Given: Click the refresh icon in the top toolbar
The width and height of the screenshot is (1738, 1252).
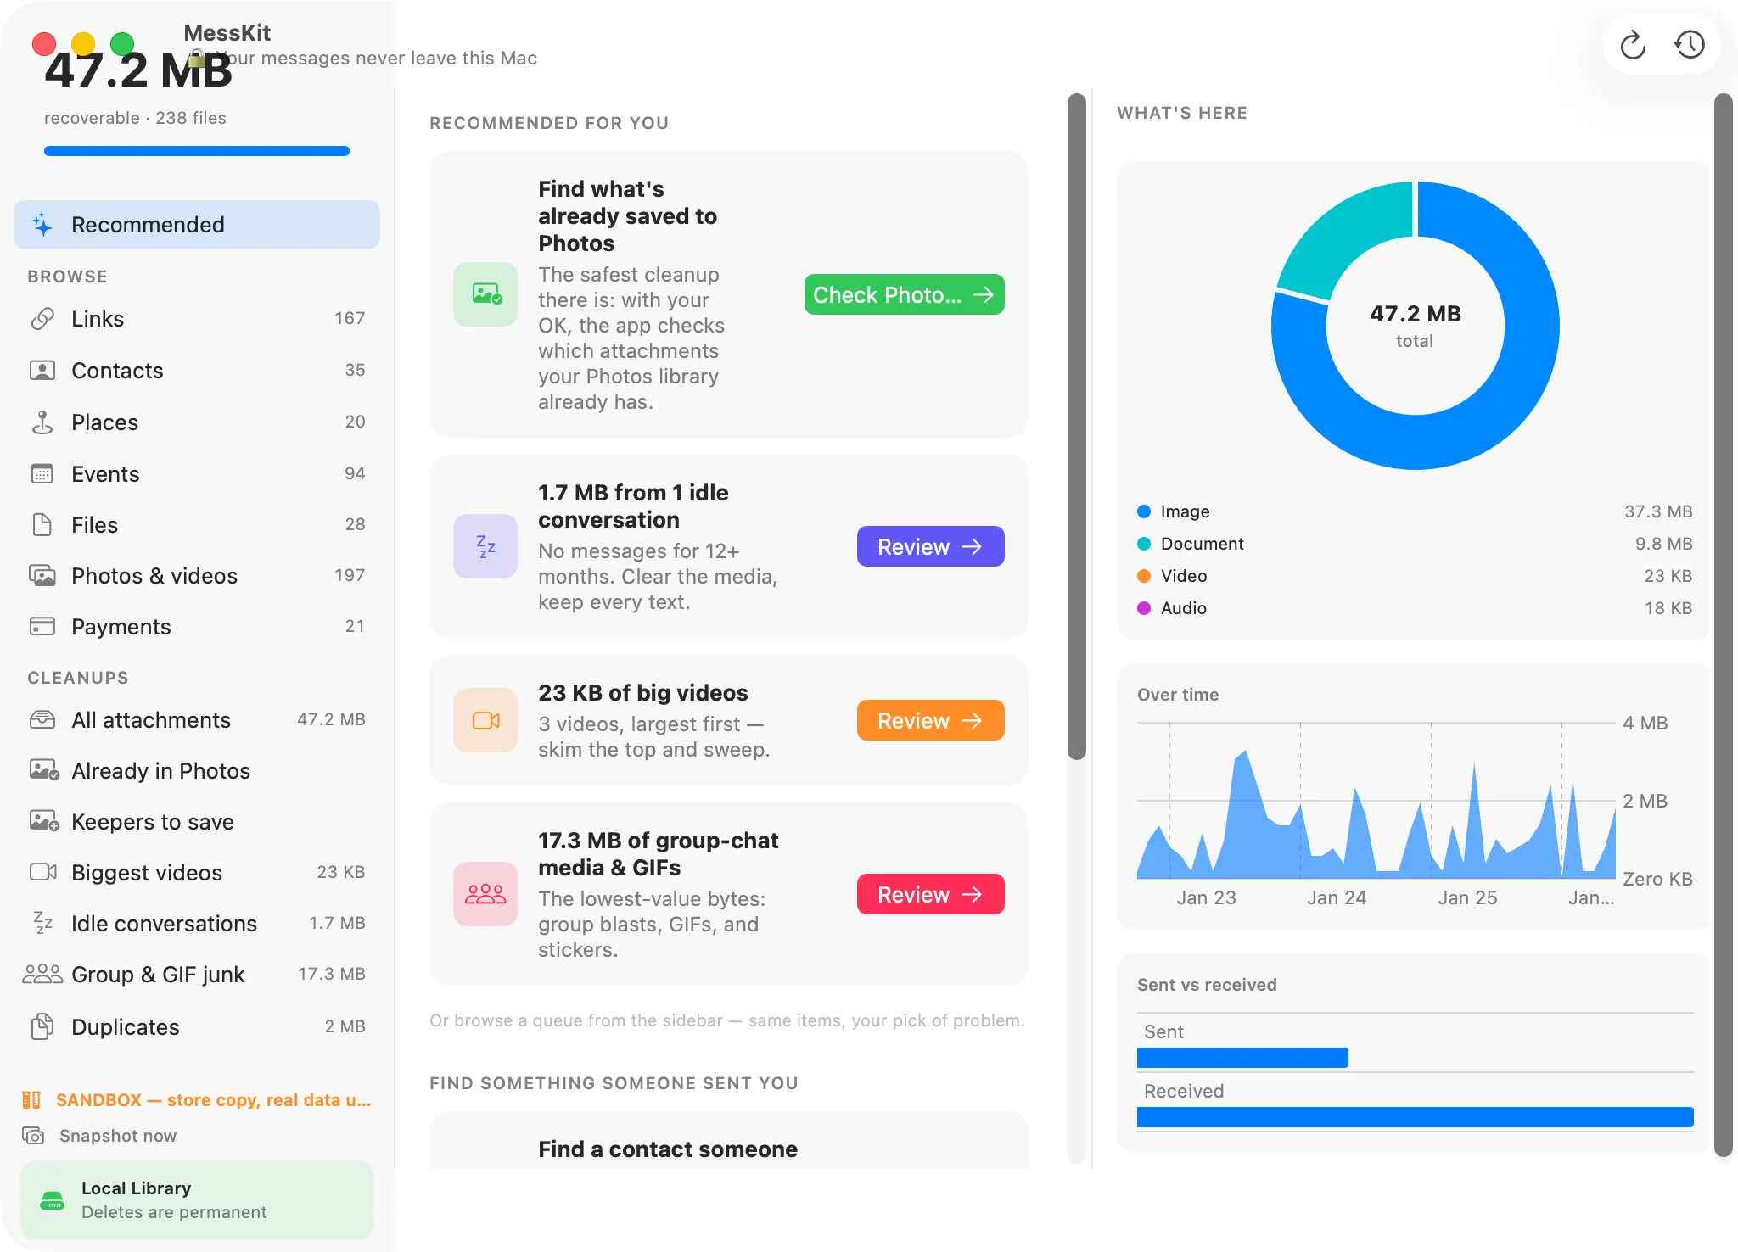Looking at the screenshot, I should (1633, 44).
